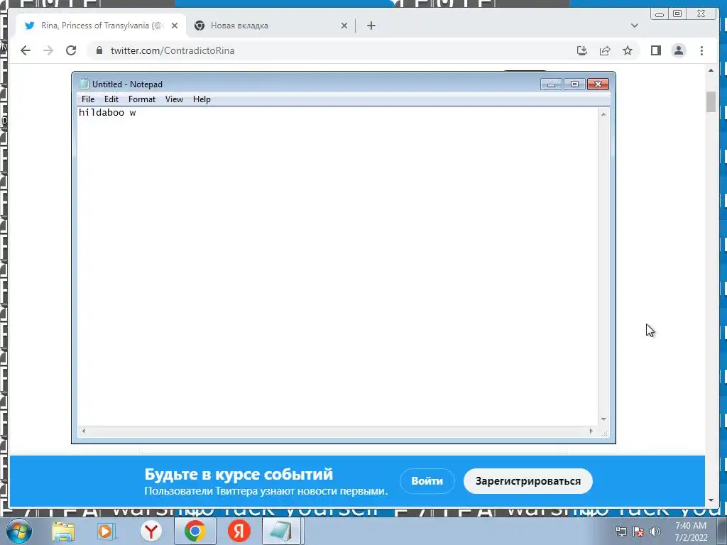Close the Rina Twitter tab
The height and width of the screenshot is (545, 727).
point(175,26)
